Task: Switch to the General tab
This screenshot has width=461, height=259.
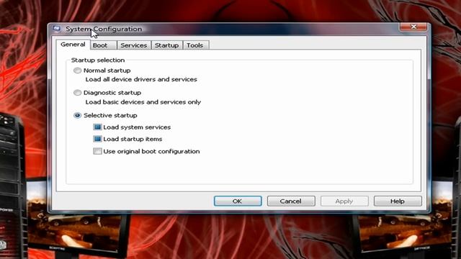Action: pos(73,45)
